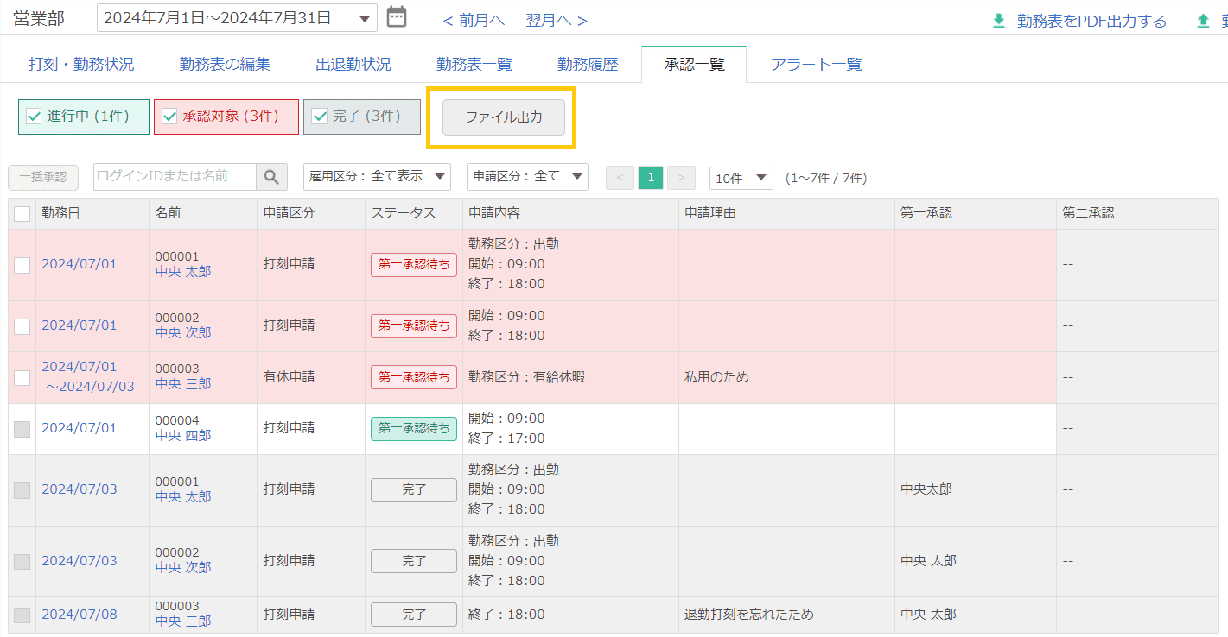Expand the 雇用区分 filter dropdown

377,177
